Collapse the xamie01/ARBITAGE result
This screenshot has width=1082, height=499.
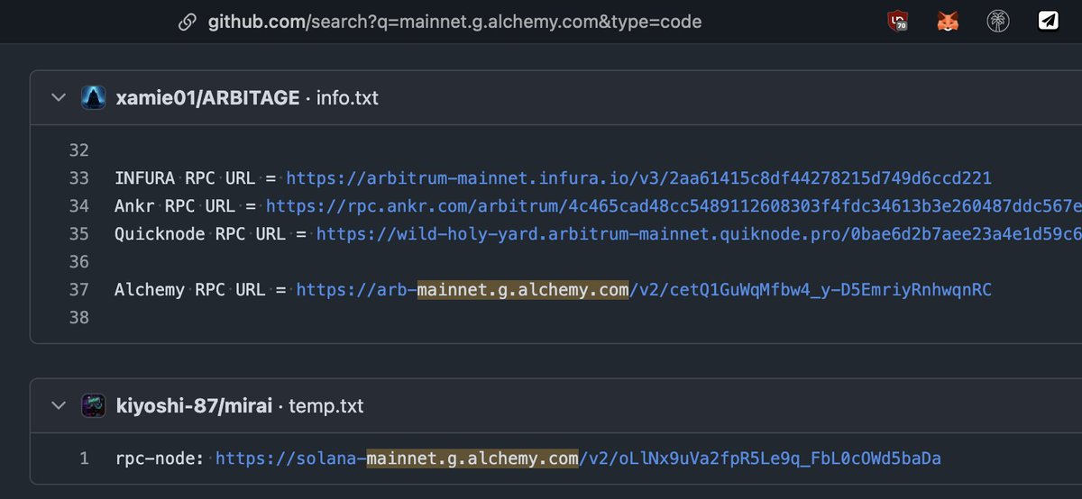point(60,97)
